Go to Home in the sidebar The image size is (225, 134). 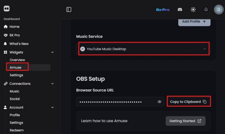(14, 27)
